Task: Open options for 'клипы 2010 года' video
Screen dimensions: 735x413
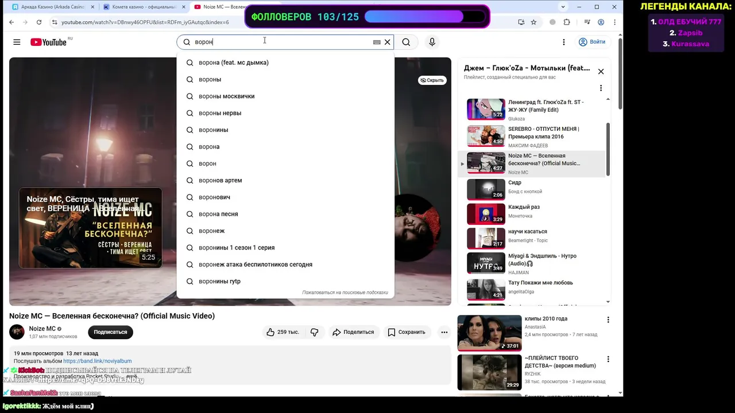Action: 608,320
